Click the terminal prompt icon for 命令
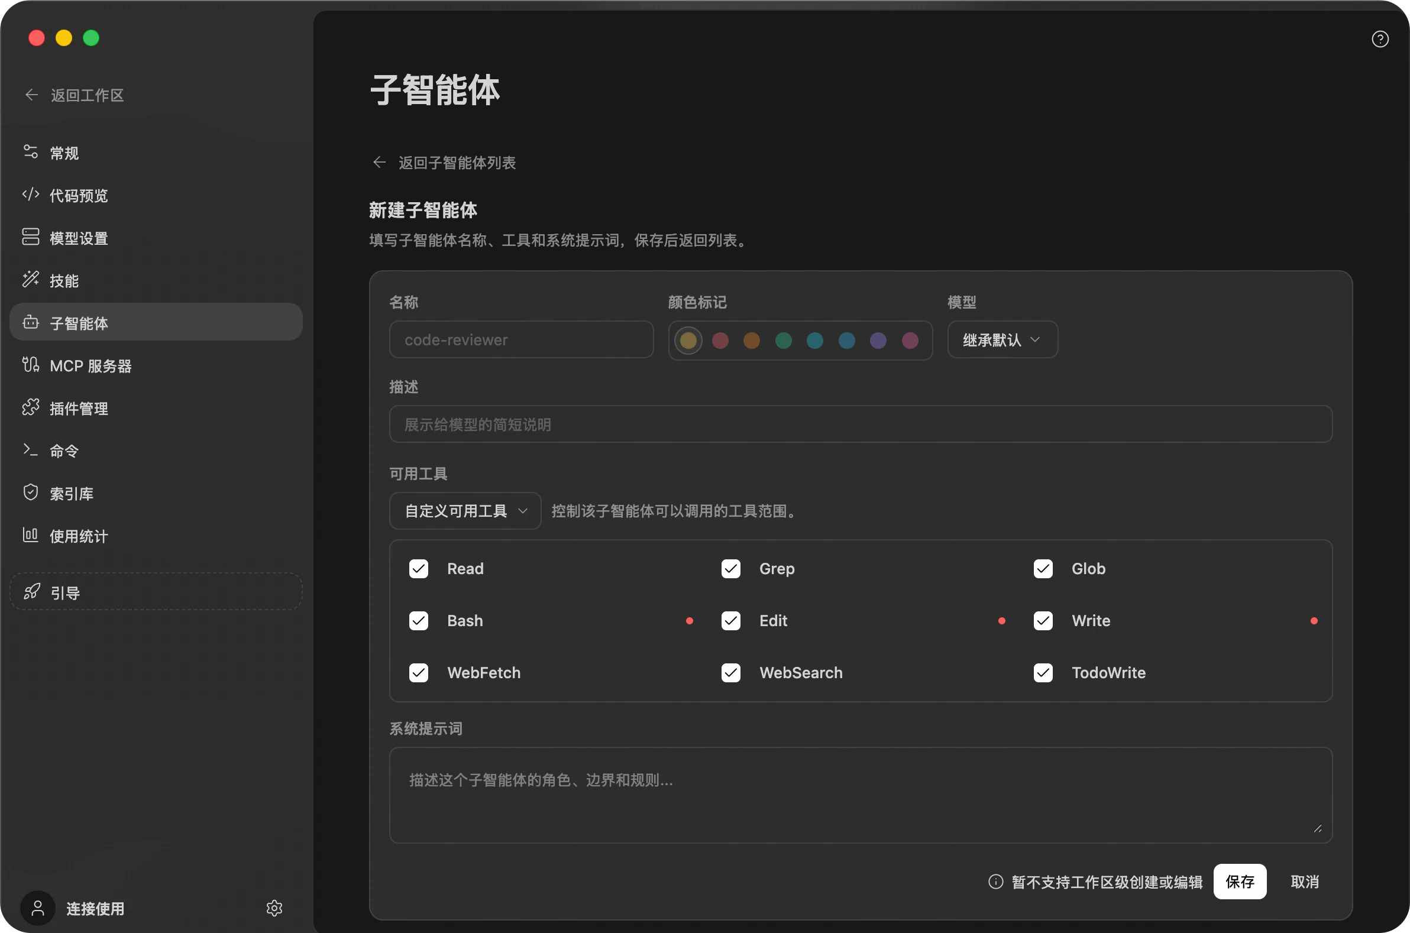The image size is (1410, 933). (30, 450)
